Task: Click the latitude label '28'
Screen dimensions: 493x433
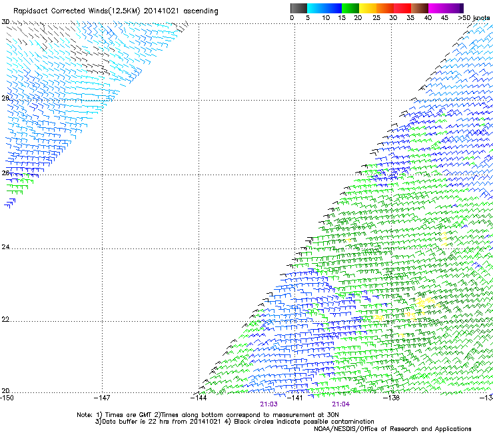Action: click(x=5, y=98)
